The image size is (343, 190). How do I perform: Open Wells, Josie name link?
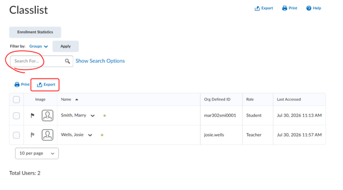pyautogui.click(x=72, y=135)
